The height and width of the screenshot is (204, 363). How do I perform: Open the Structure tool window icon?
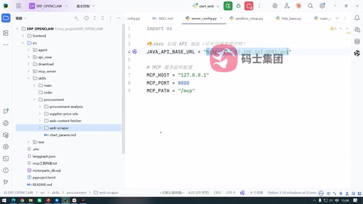(6, 33)
